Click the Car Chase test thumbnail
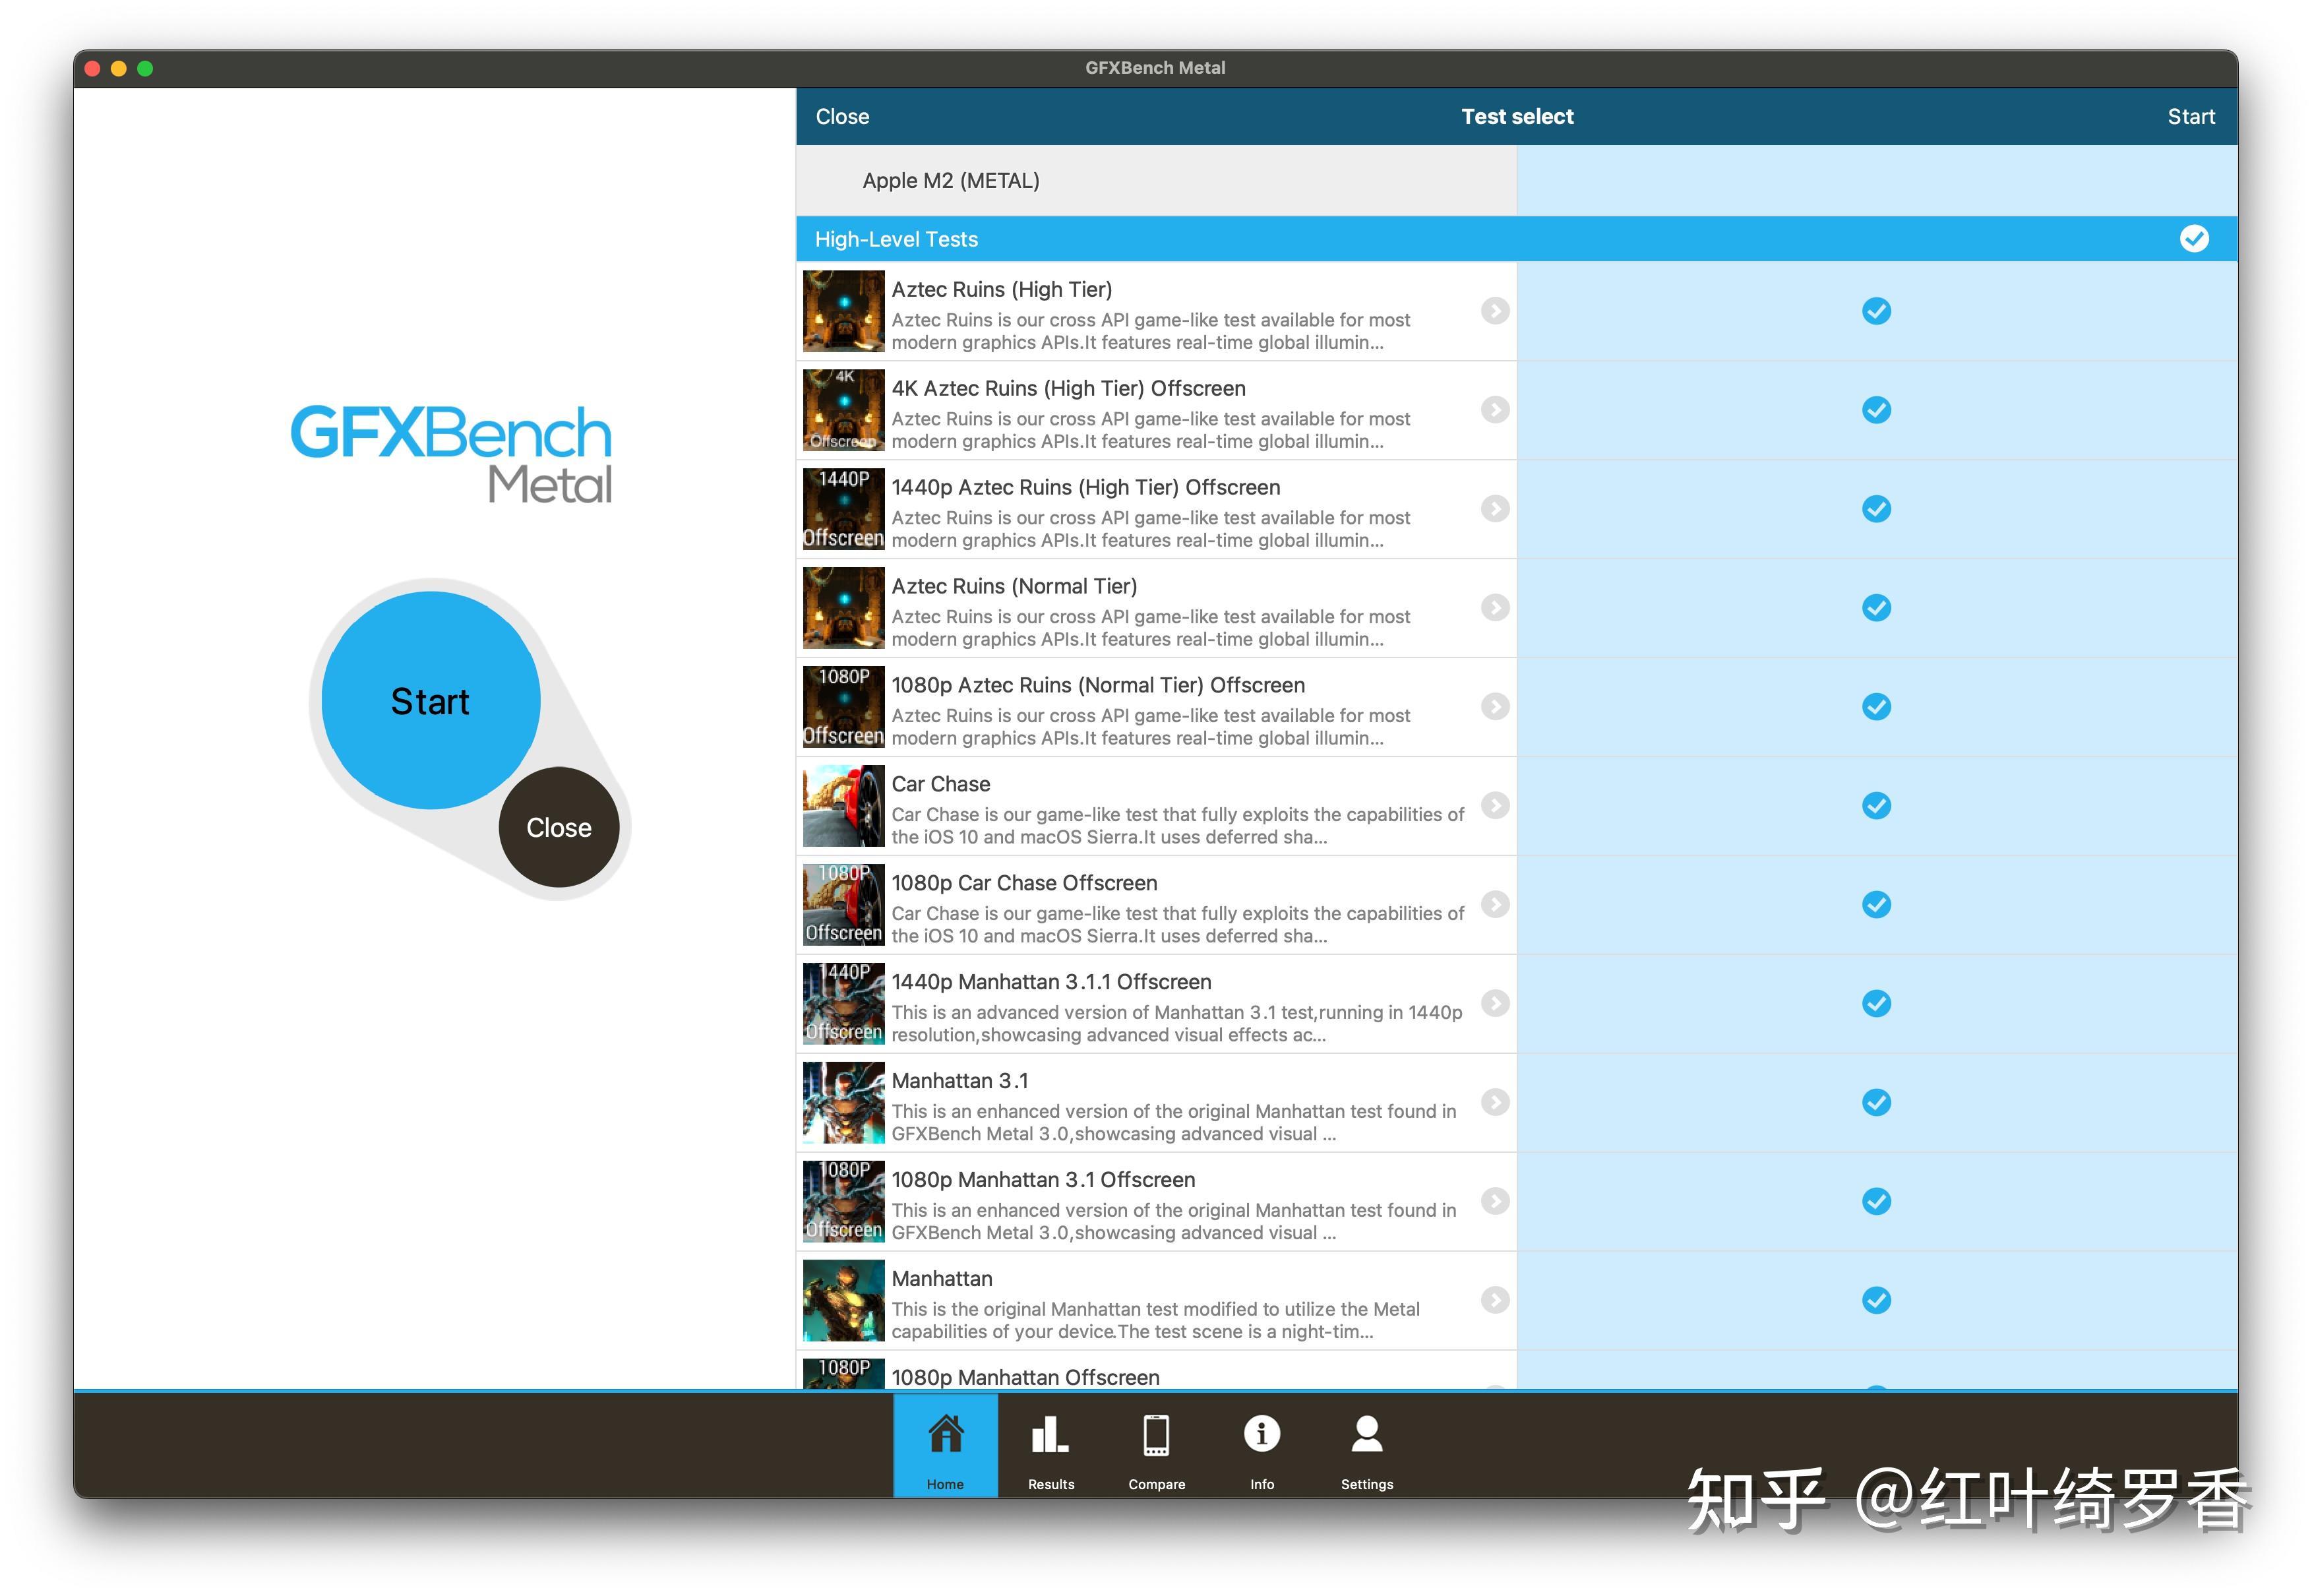Screen dimensions: 2312x1596 [843, 806]
